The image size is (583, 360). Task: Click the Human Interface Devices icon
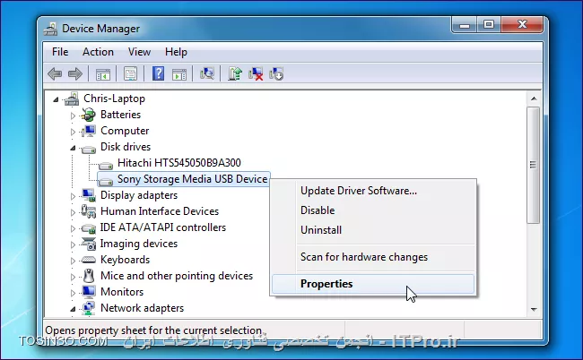(89, 211)
